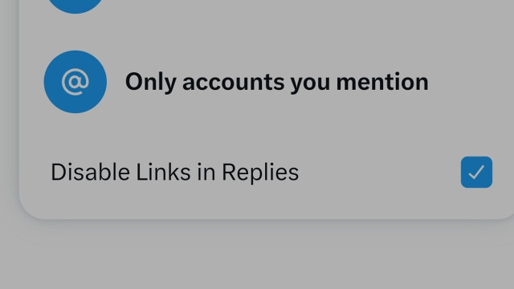Click the dimmed area below the reply card
Screen dimensions: 514x289
pyautogui.click(x=257, y=255)
